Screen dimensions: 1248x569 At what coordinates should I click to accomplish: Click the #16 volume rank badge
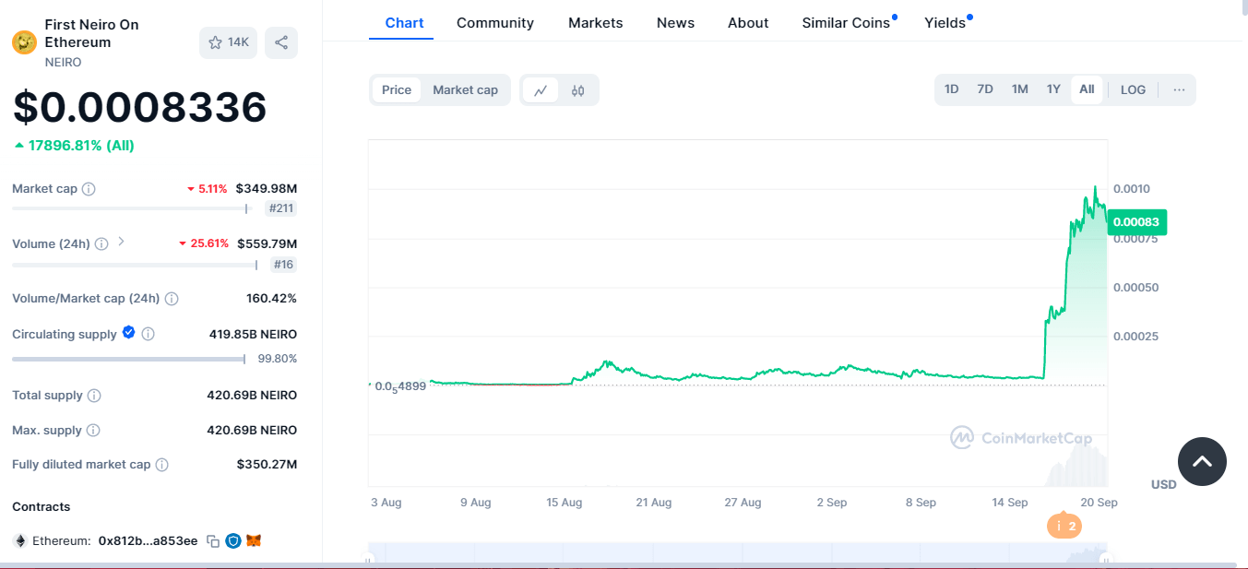pyautogui.click(x=283, y=265)
